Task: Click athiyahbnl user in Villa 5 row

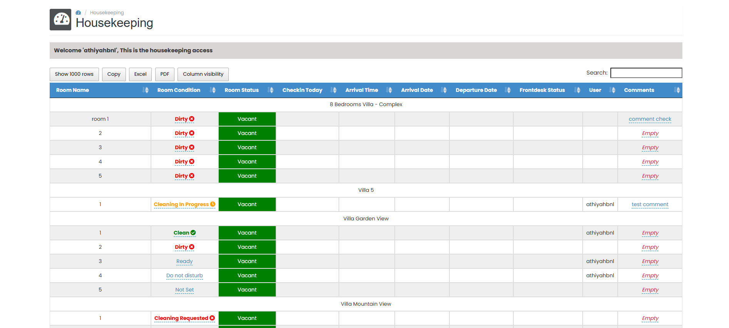Action: [x=600, y=205]
